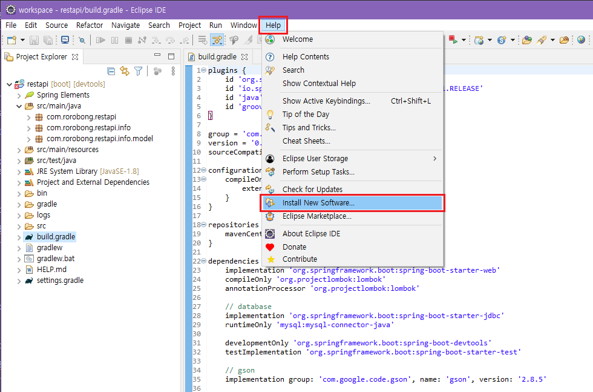Click the New wizard toolbar icon
Viewport: 593px width, 392px height.
tap(11, 40)
